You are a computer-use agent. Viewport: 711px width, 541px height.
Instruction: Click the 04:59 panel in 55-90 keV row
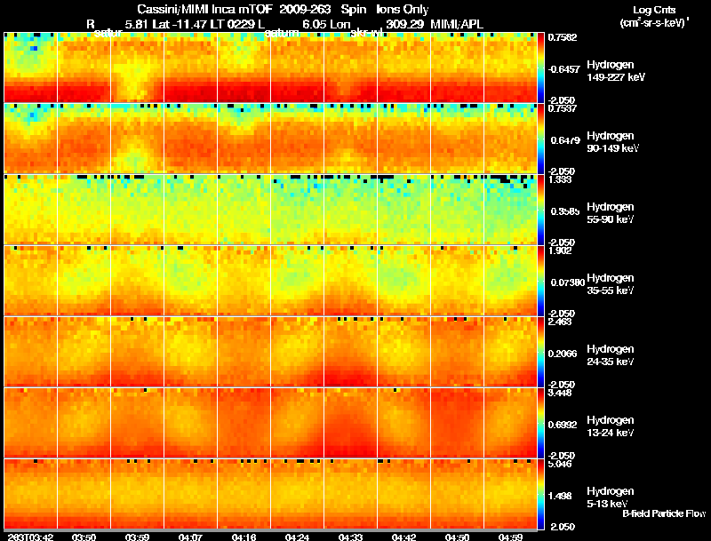(x=510, y=210)
